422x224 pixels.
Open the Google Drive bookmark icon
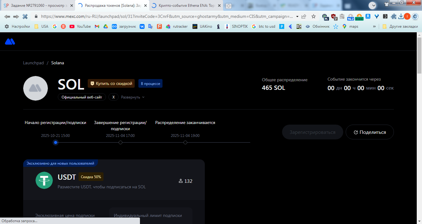pyautogui.click(x=105, y=26)
